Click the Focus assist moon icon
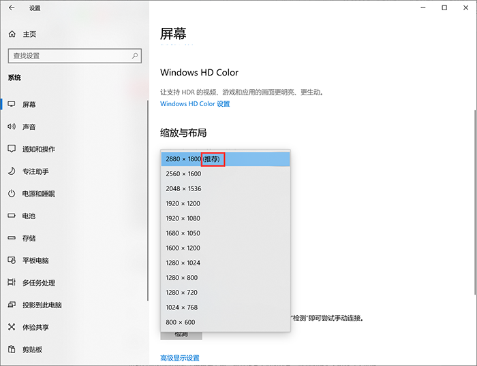Screen dimensions: 477x366 (x=12, y=171)
